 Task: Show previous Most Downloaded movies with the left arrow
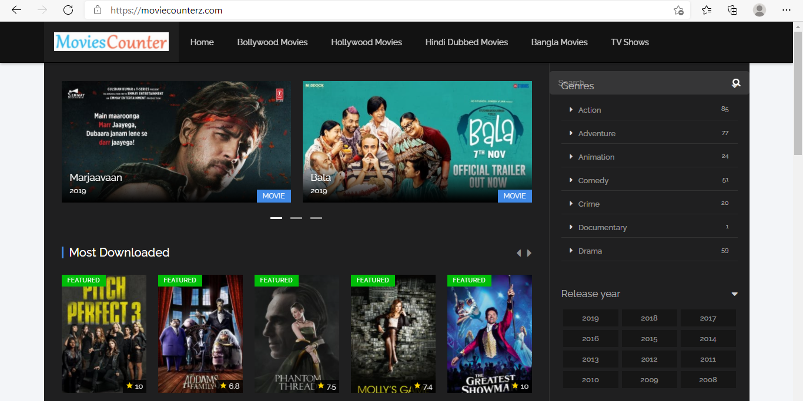(x=518, y=253)
